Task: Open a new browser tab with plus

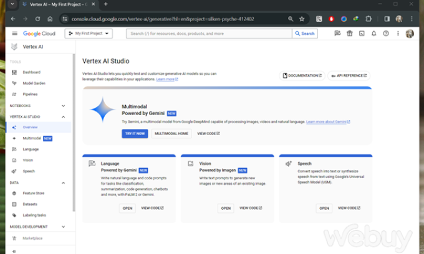Action: [106, 4]
